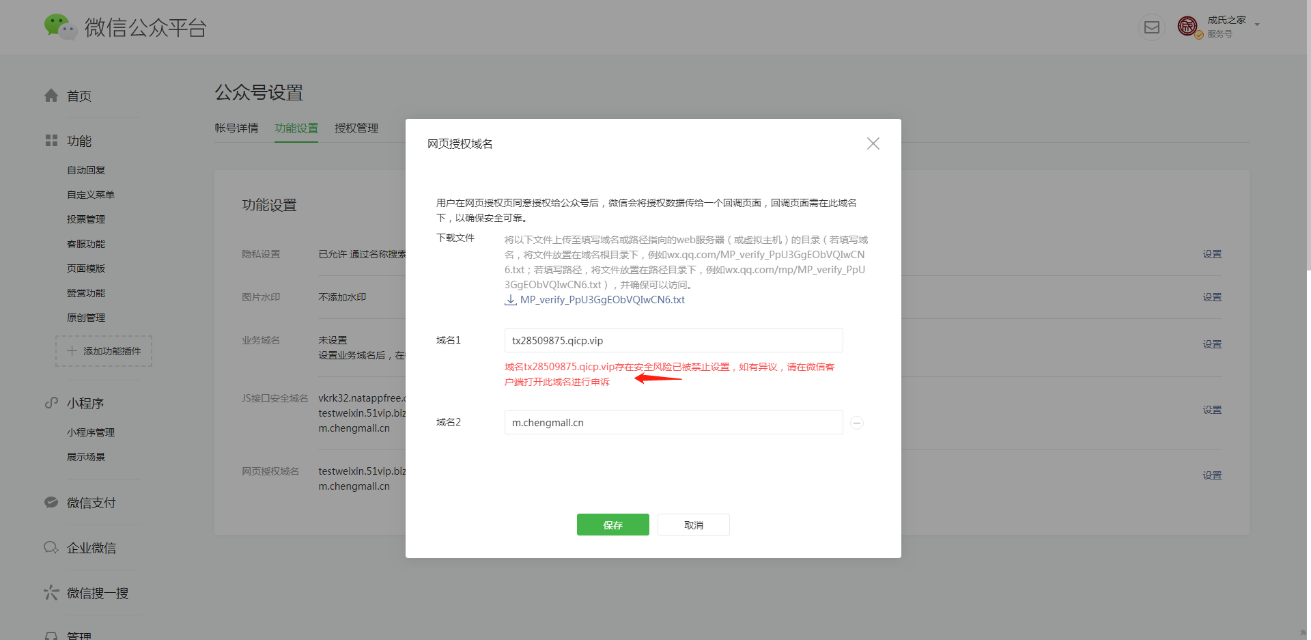
Task: Click 设置 for 图片水印 row
Action: (x=1212, y=297)
